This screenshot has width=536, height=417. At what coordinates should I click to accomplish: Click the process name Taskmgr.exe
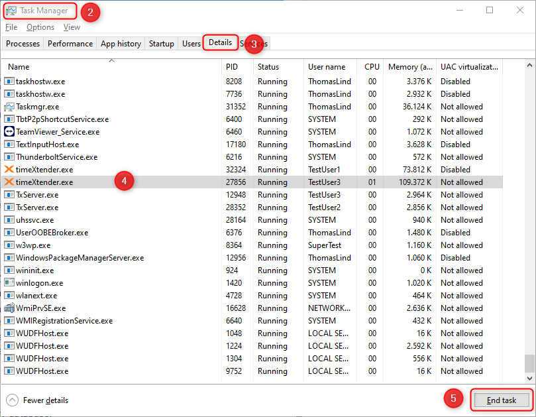point(38,107)
